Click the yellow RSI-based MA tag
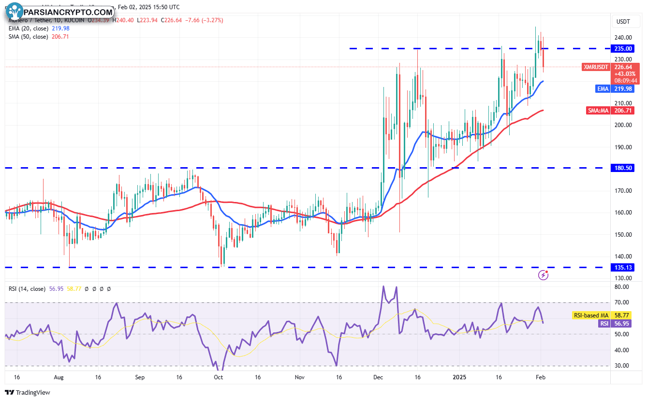 591,315
